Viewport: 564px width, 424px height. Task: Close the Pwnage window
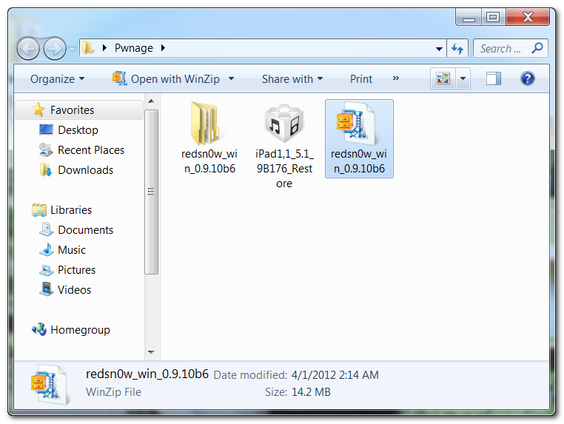pos(528,17)
